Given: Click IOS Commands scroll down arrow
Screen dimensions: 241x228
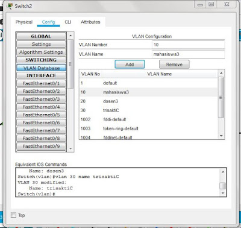Looking at the screenshot, I should 222,193.
